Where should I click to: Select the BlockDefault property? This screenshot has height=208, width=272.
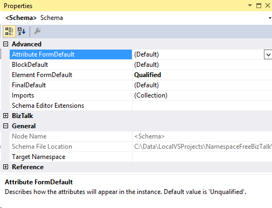pos(71,65)
